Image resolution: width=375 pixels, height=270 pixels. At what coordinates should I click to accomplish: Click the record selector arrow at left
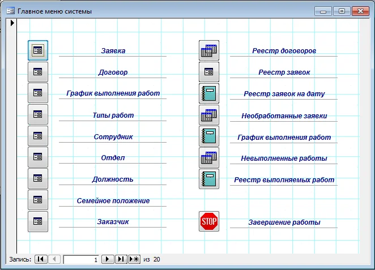tap(12, 23)
